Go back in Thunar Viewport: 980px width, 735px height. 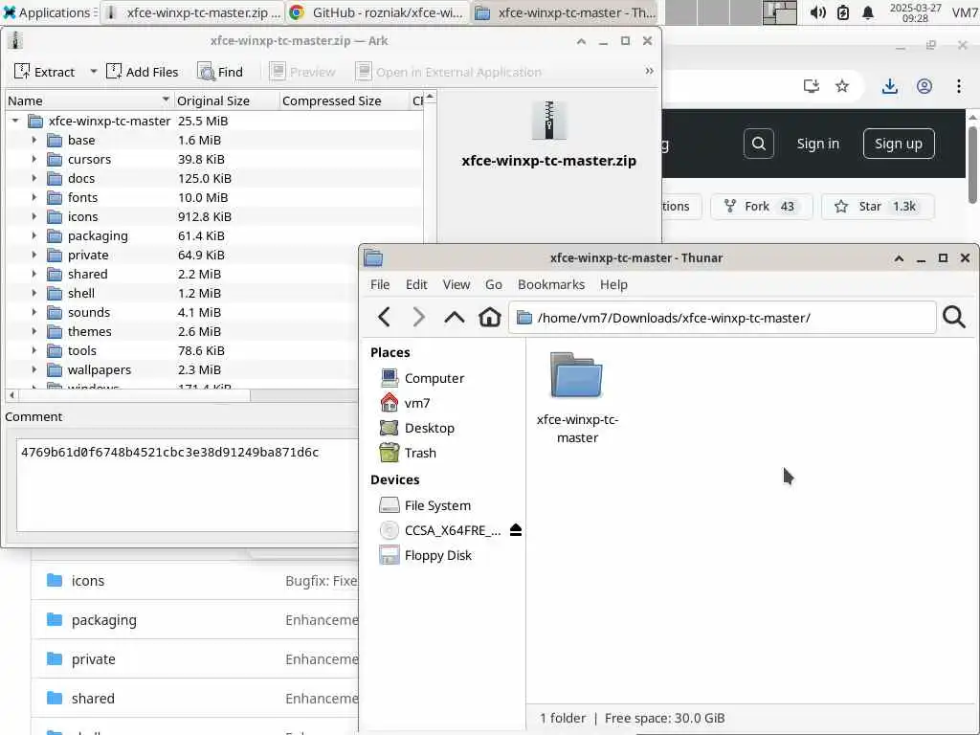[x=385, y=318]
